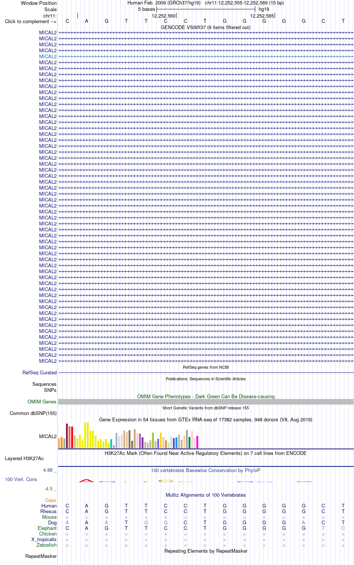Click the Window Position label

click(x=39, y=3)
